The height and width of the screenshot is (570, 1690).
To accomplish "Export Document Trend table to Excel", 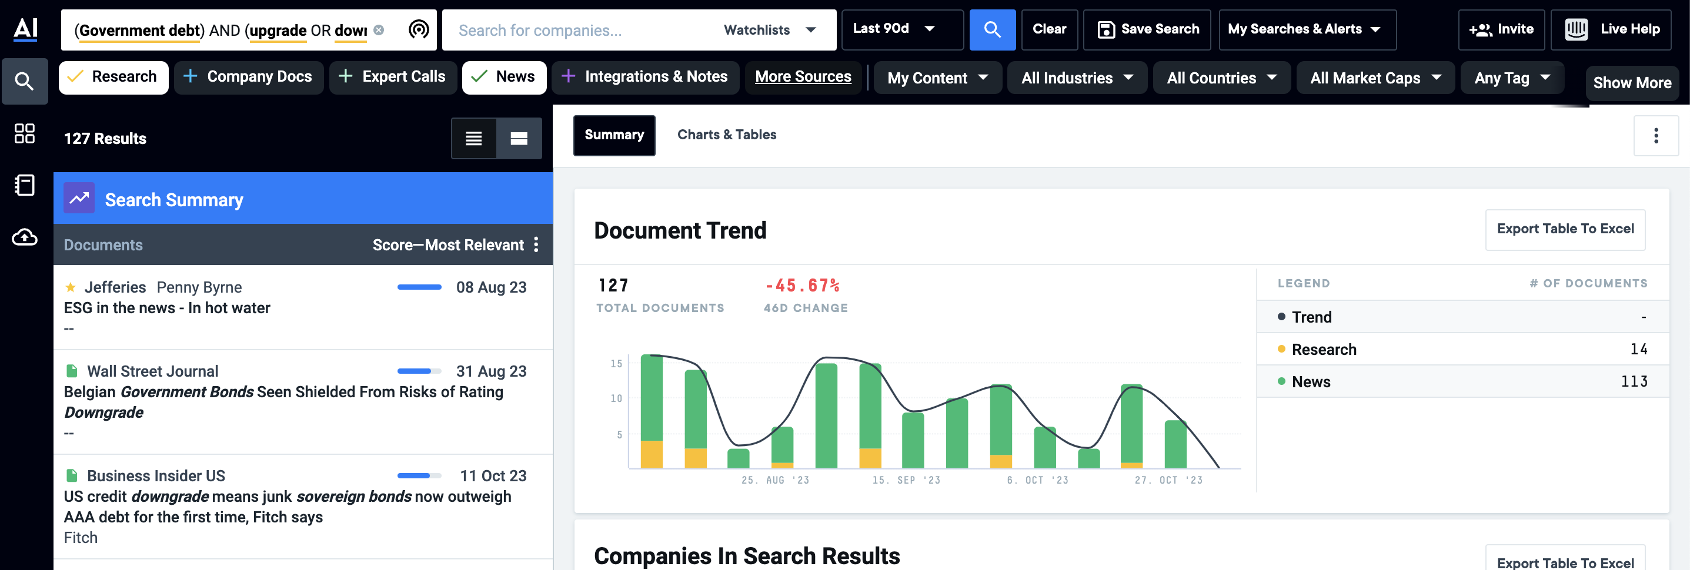I will [1565, 230].
